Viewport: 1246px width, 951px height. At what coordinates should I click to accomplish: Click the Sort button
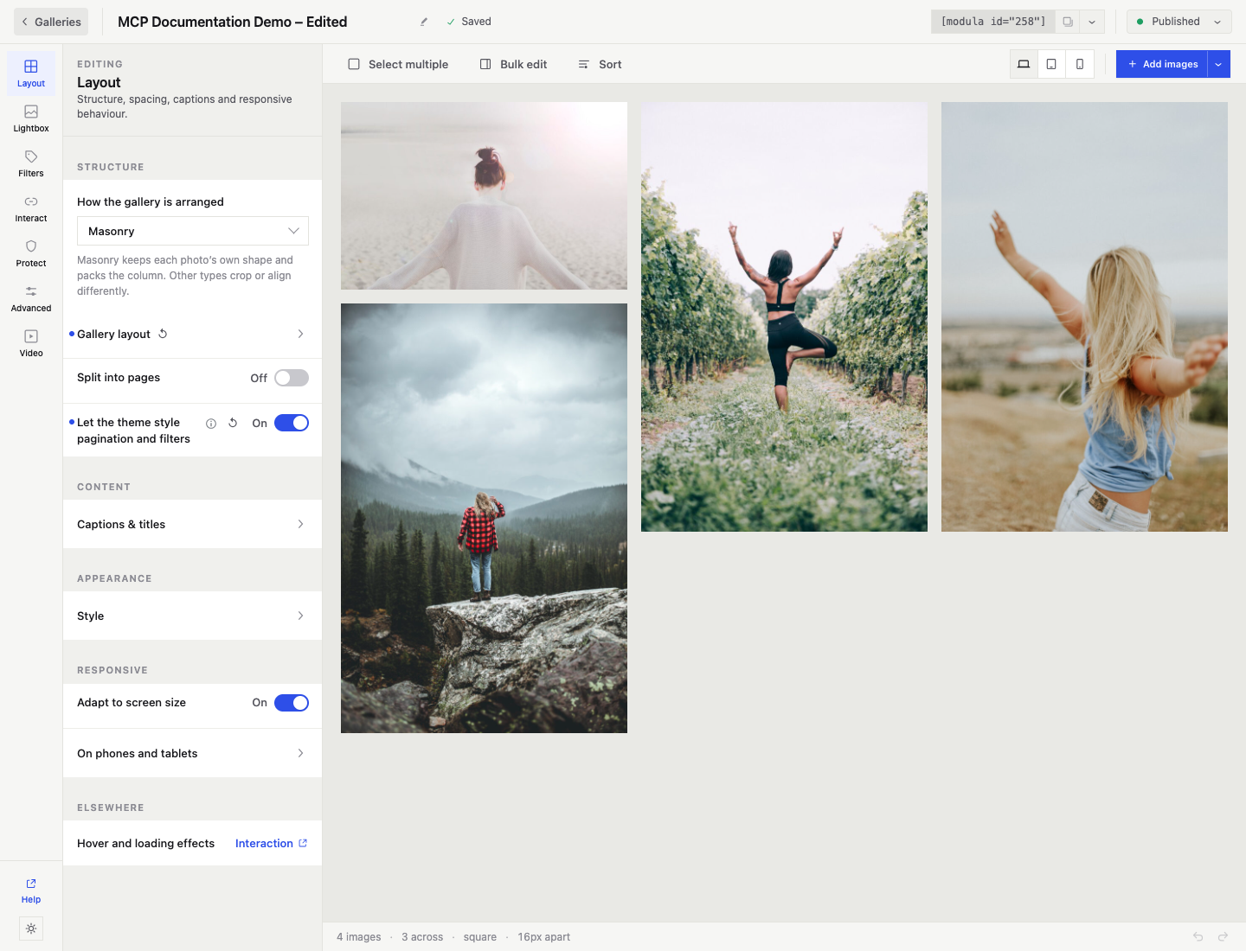(x=600, y=64)
